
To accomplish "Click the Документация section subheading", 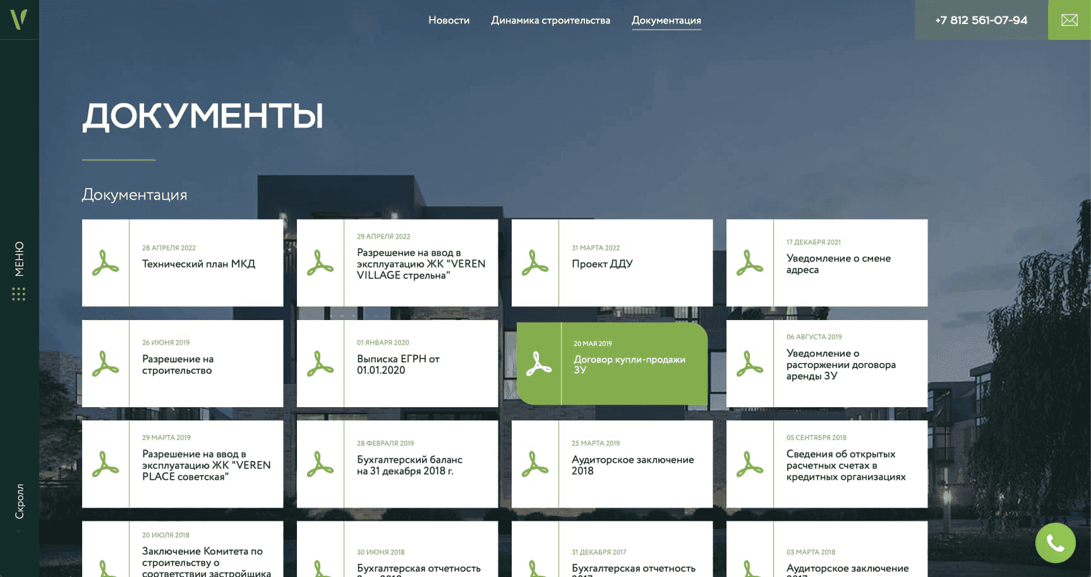I will click(x=135, y=195).
